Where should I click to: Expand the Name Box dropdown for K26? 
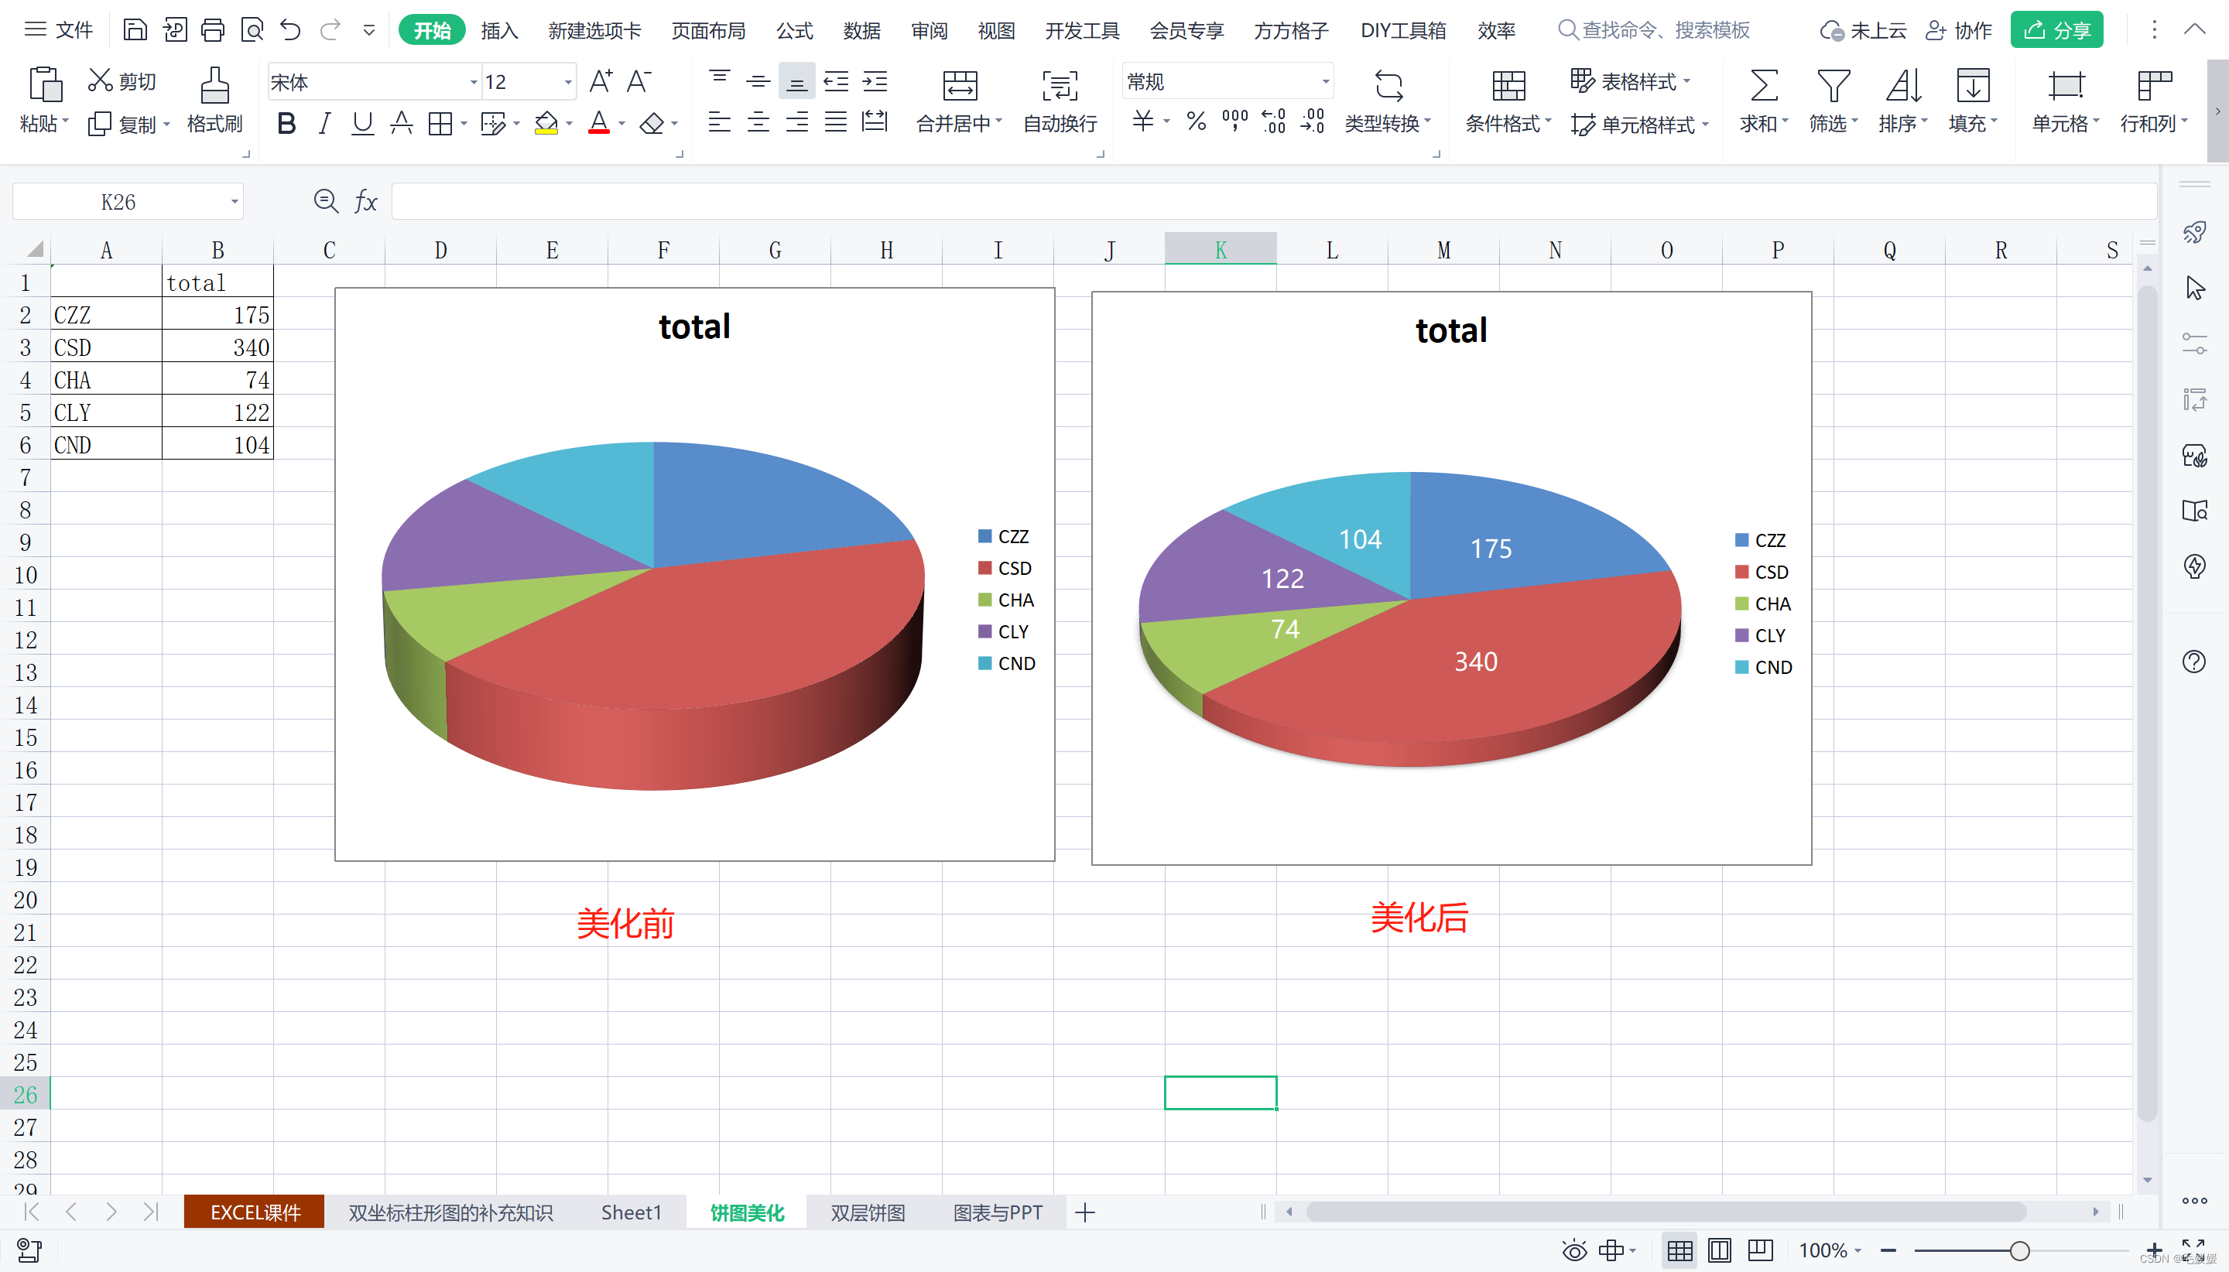(x=235, y=202)
